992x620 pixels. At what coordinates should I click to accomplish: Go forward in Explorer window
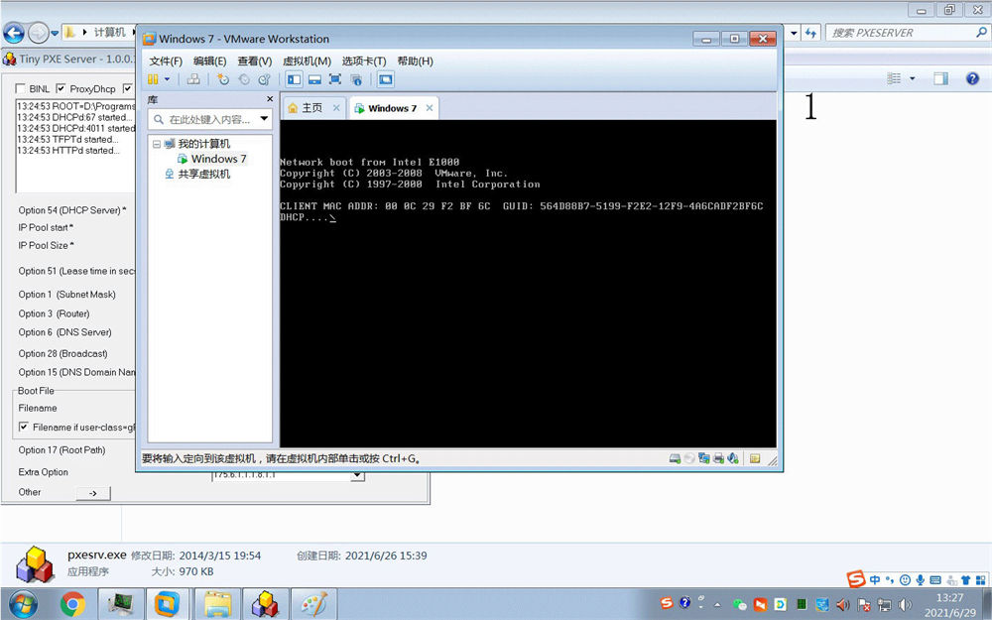click(x=38, y=33)
